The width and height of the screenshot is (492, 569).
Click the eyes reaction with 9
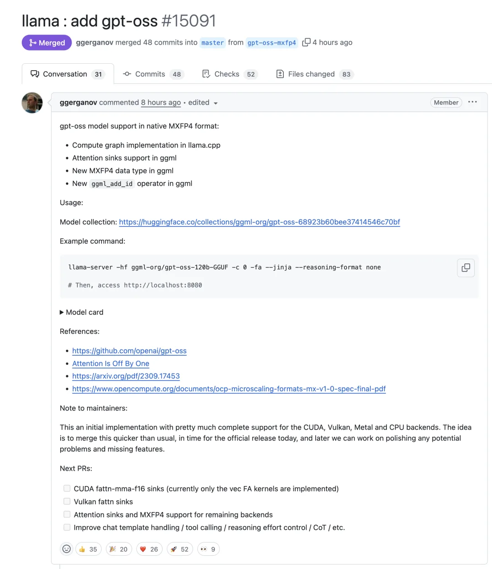coord(208,549)
